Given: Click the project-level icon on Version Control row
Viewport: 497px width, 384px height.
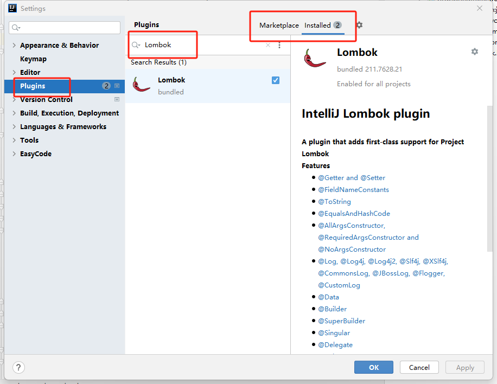Looking at the screenshot, I should [x=117, y=99].
